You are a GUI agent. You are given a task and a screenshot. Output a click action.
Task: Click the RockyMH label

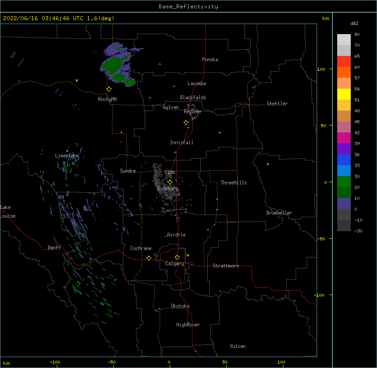pos(107,99)
